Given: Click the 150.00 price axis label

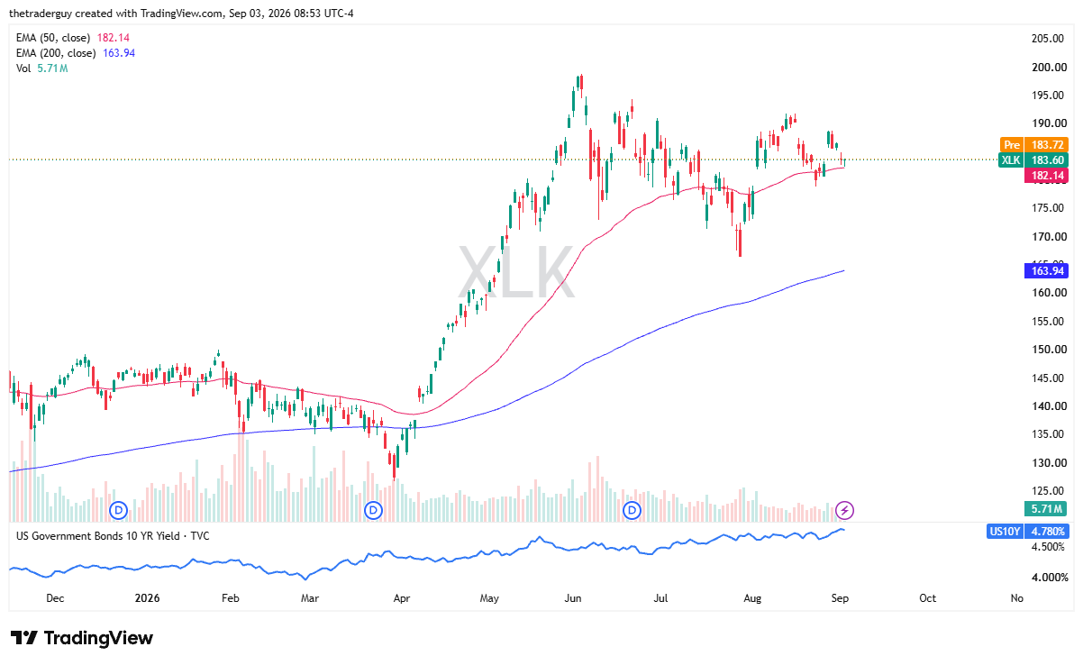Looking at the screenshot, I should click(1049, 350).
